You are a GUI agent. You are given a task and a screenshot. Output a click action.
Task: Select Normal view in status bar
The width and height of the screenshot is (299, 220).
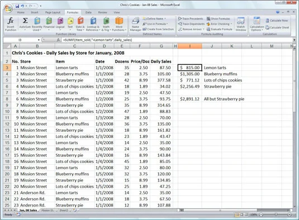(x=238, y=214)
